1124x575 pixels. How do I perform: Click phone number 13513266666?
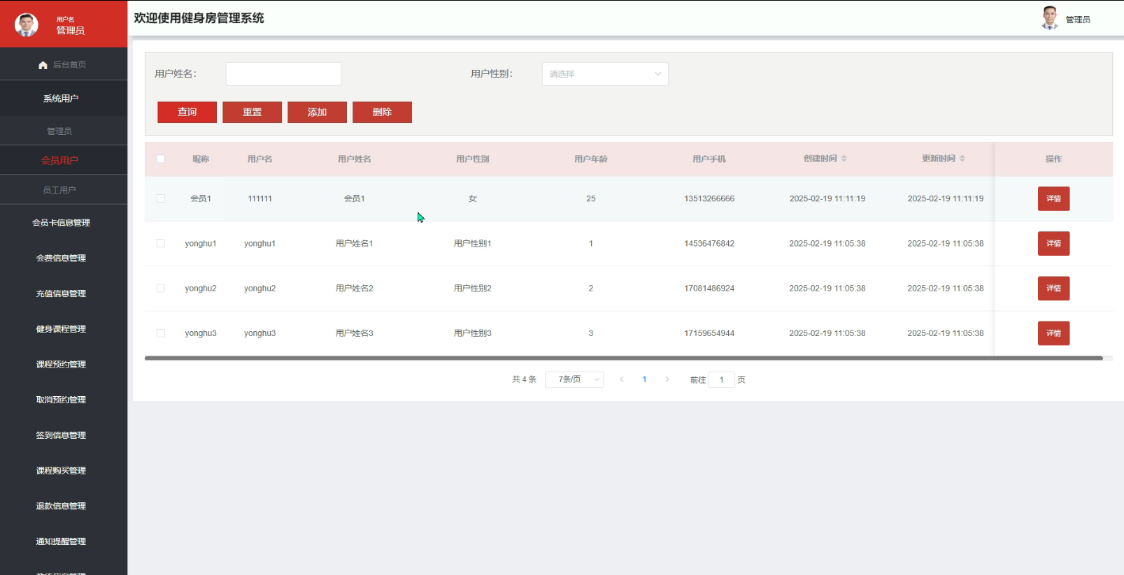pyautogui.click(x=709, y=198)
